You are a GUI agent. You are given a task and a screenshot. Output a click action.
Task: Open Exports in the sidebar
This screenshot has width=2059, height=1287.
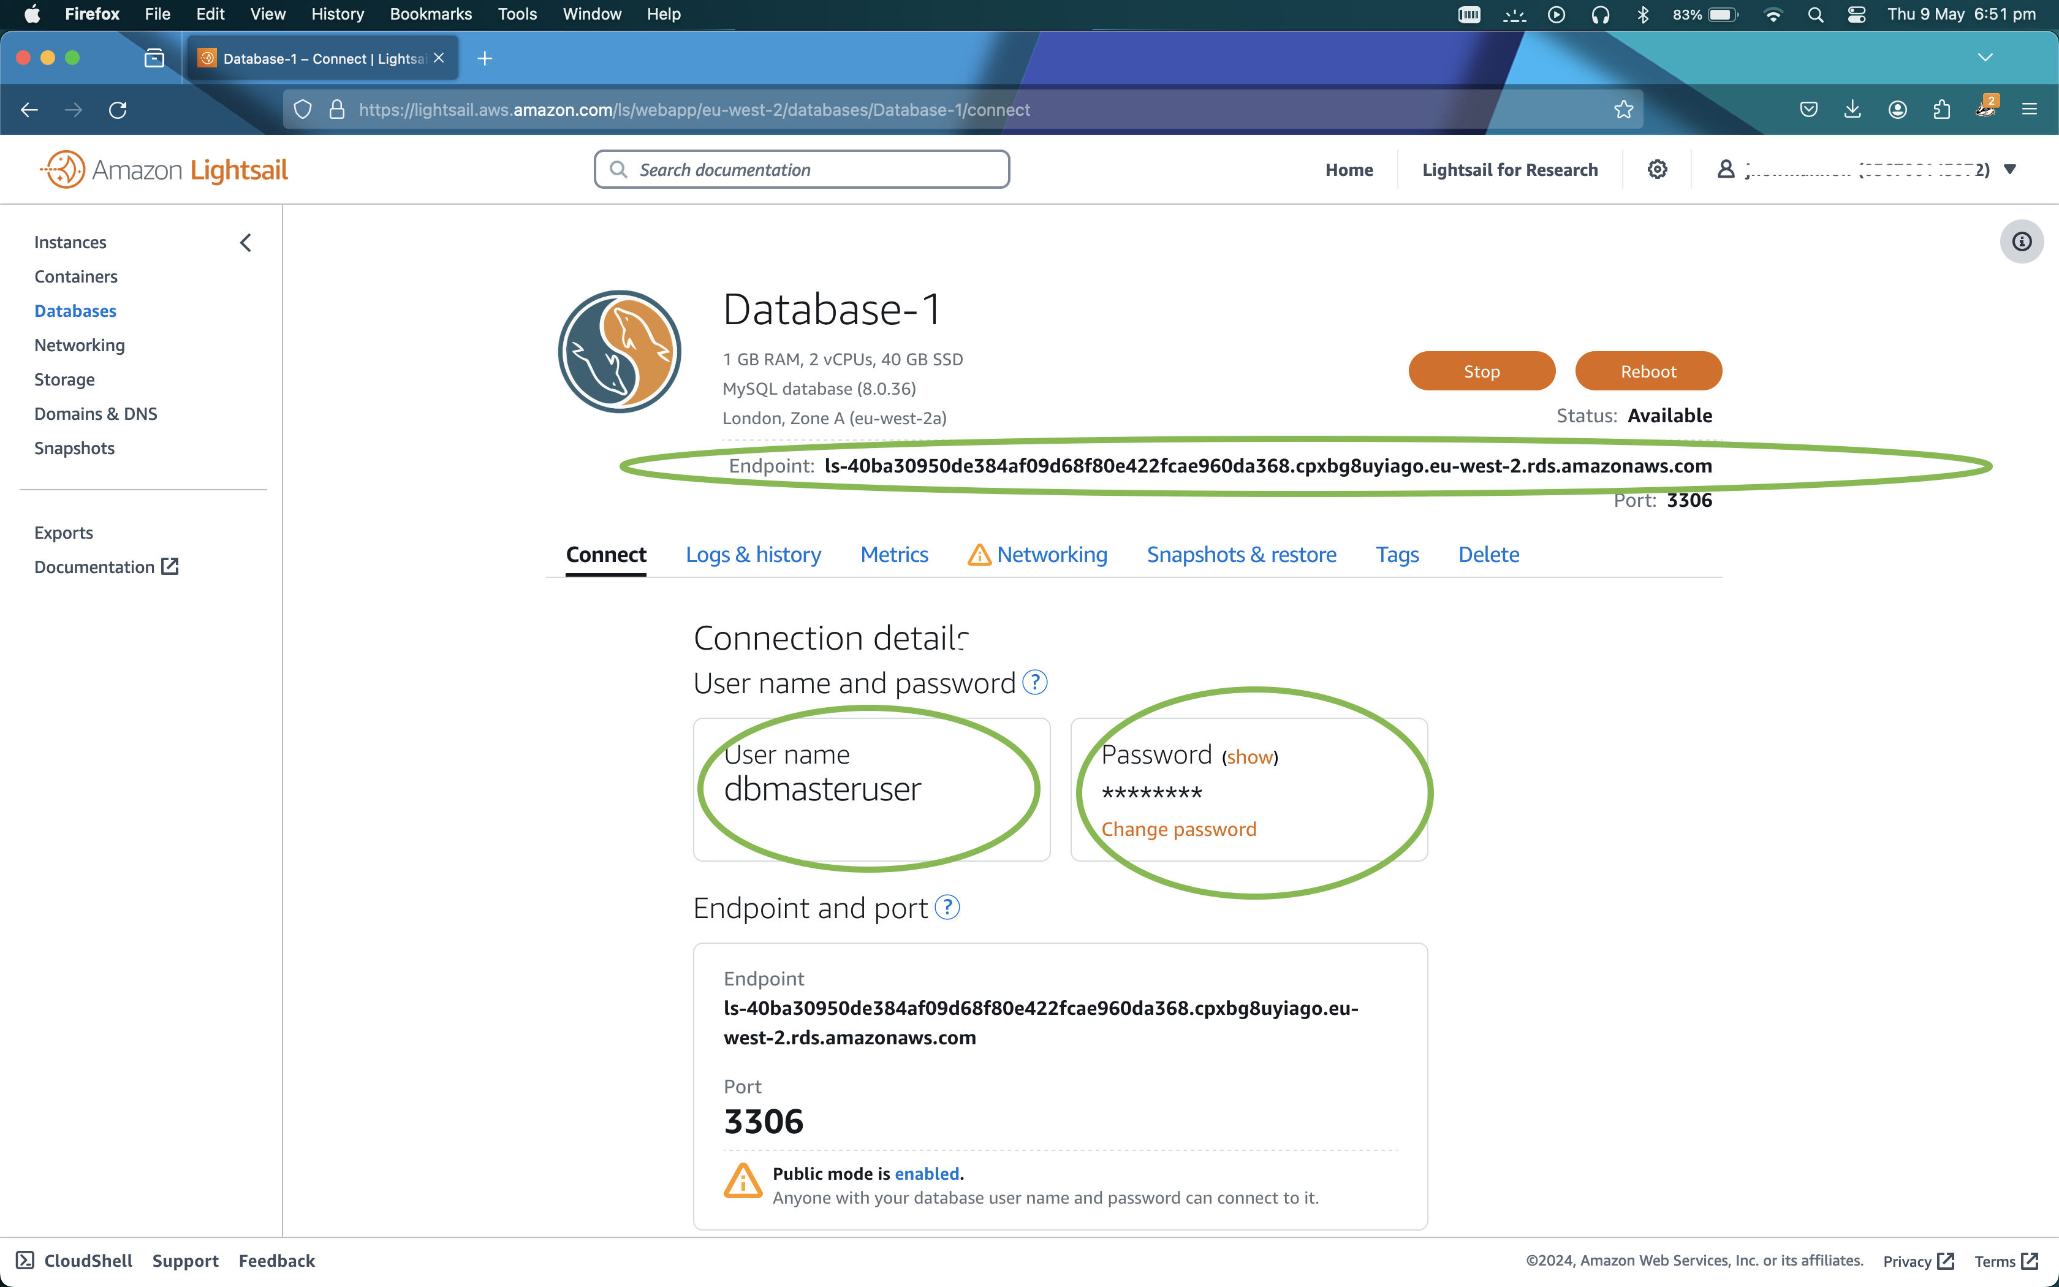(64, 533)
